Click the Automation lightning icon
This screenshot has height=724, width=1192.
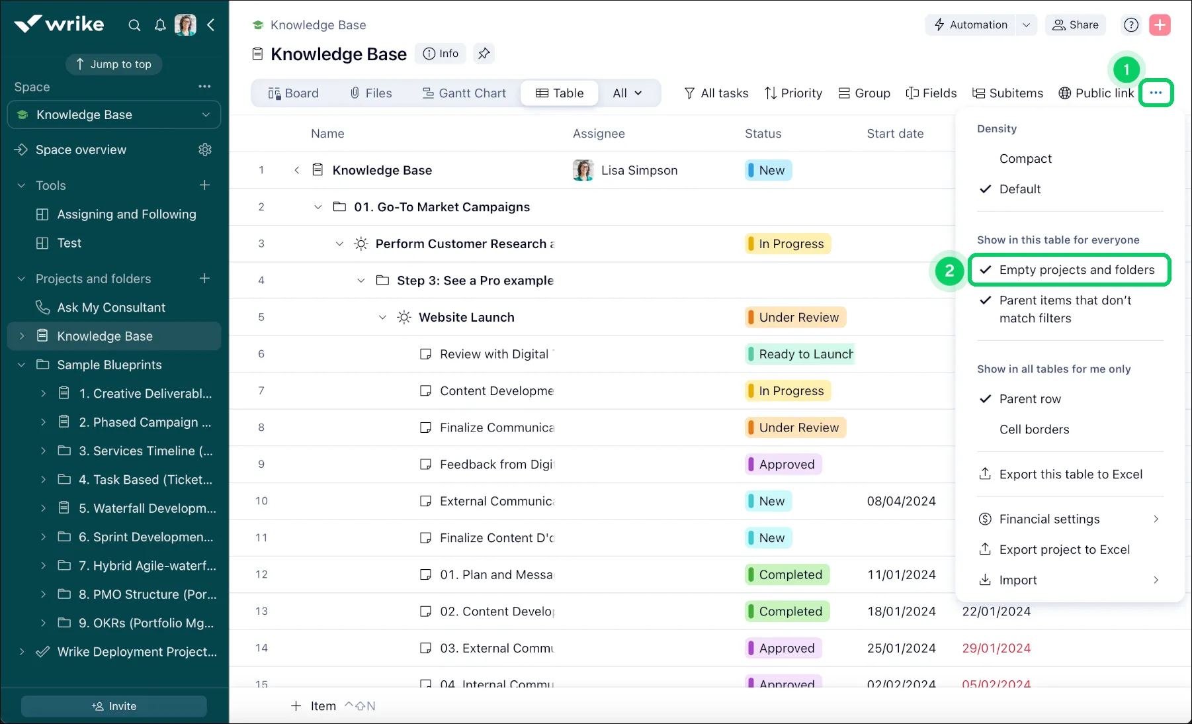(939, 24)
